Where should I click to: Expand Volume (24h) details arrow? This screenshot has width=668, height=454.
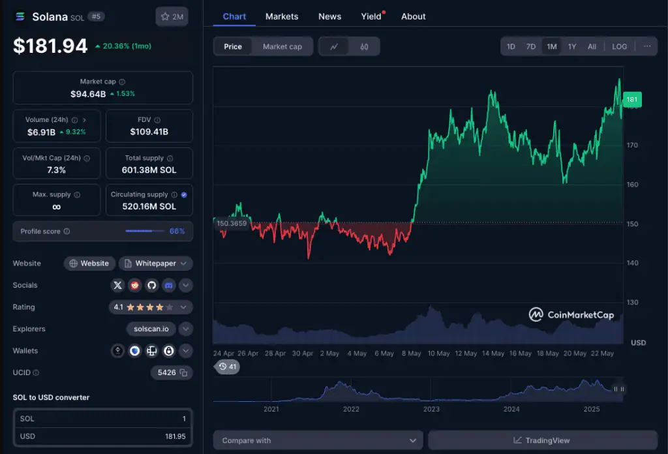click(84, 120)
